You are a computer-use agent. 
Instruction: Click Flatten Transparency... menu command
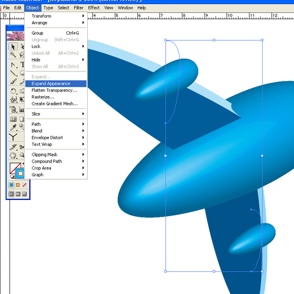point(54,91)
